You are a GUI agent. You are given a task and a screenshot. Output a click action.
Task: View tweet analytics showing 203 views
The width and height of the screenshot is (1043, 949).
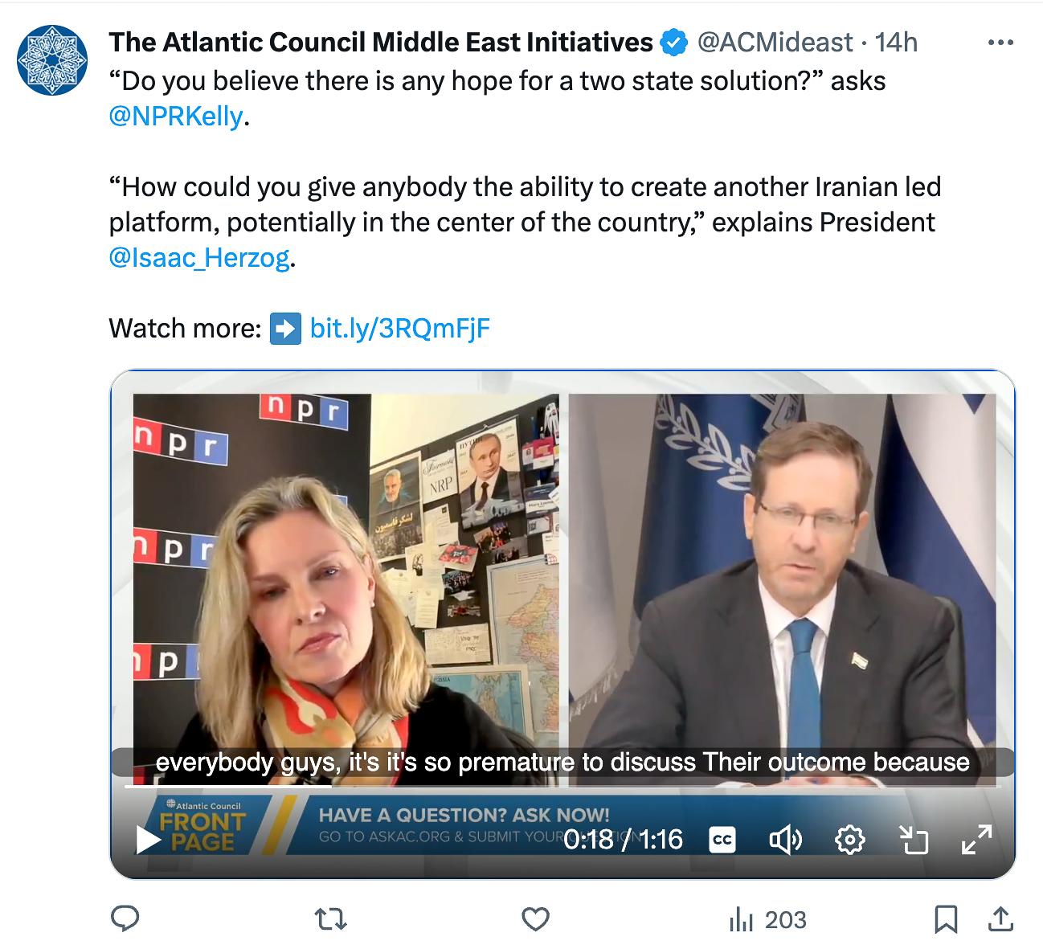767,919
